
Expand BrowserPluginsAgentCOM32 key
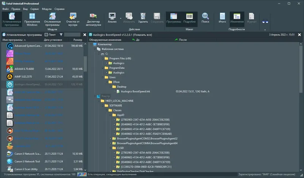click(110, 139)
